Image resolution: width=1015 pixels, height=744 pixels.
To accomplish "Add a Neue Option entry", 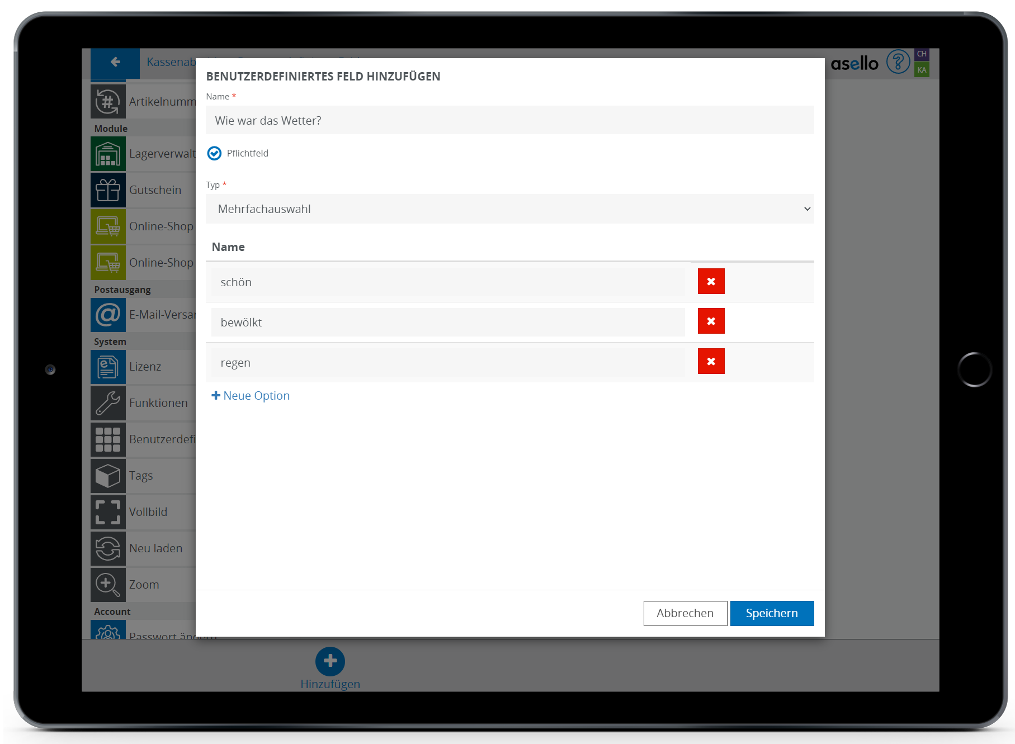I will (251, 396).
